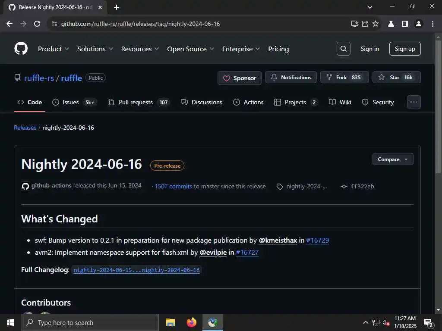The width and height of the screenshot is (442, 331).
Task: Open the full changelog comparison link
Action: pos(137,270)
